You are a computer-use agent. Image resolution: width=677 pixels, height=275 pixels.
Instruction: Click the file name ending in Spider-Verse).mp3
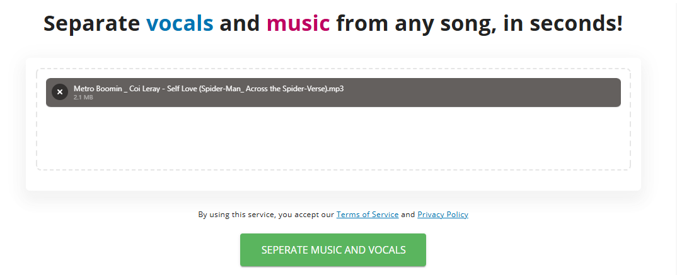pos(209,89)
